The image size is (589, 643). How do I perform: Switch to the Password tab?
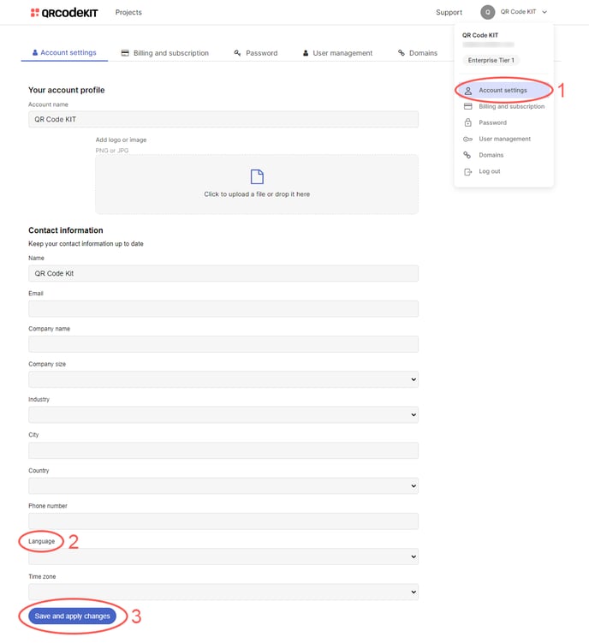tap(255, 53)
